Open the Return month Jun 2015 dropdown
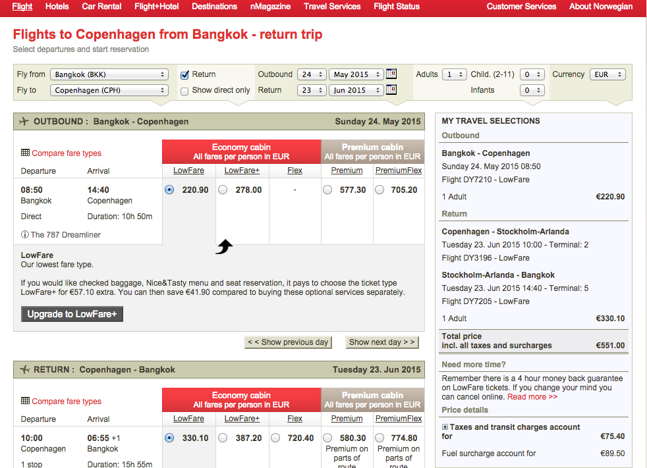 tap(356, 90)
